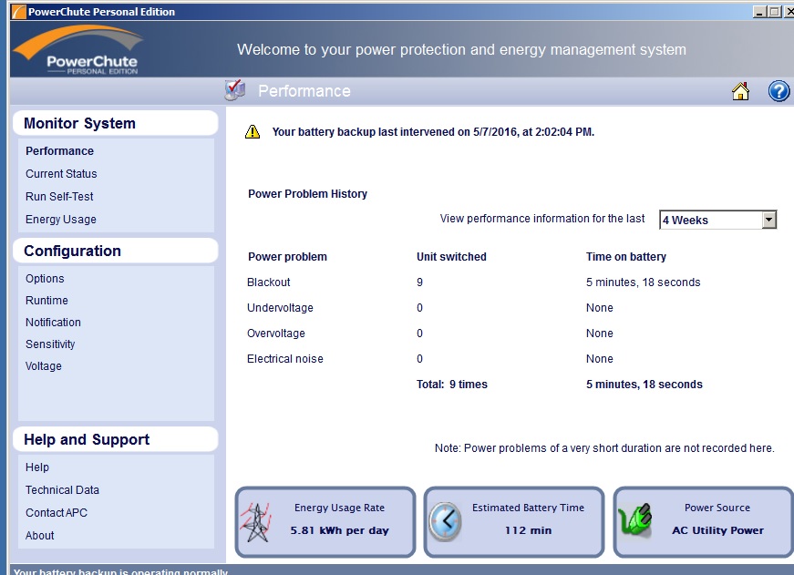The height and width of the screenshot is (575, 794).
Task: Click the Overvoltage unit switched count 0
Action: click(419, 333)
